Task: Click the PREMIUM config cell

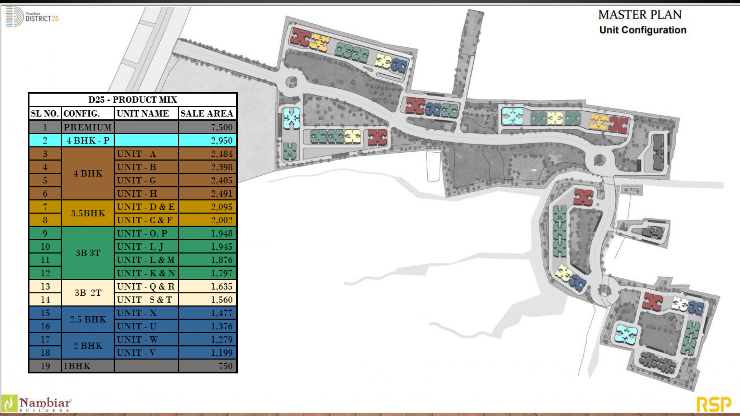Action: (88, 127)
